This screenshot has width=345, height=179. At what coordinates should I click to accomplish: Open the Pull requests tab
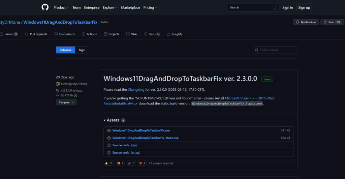pos(36,34)
